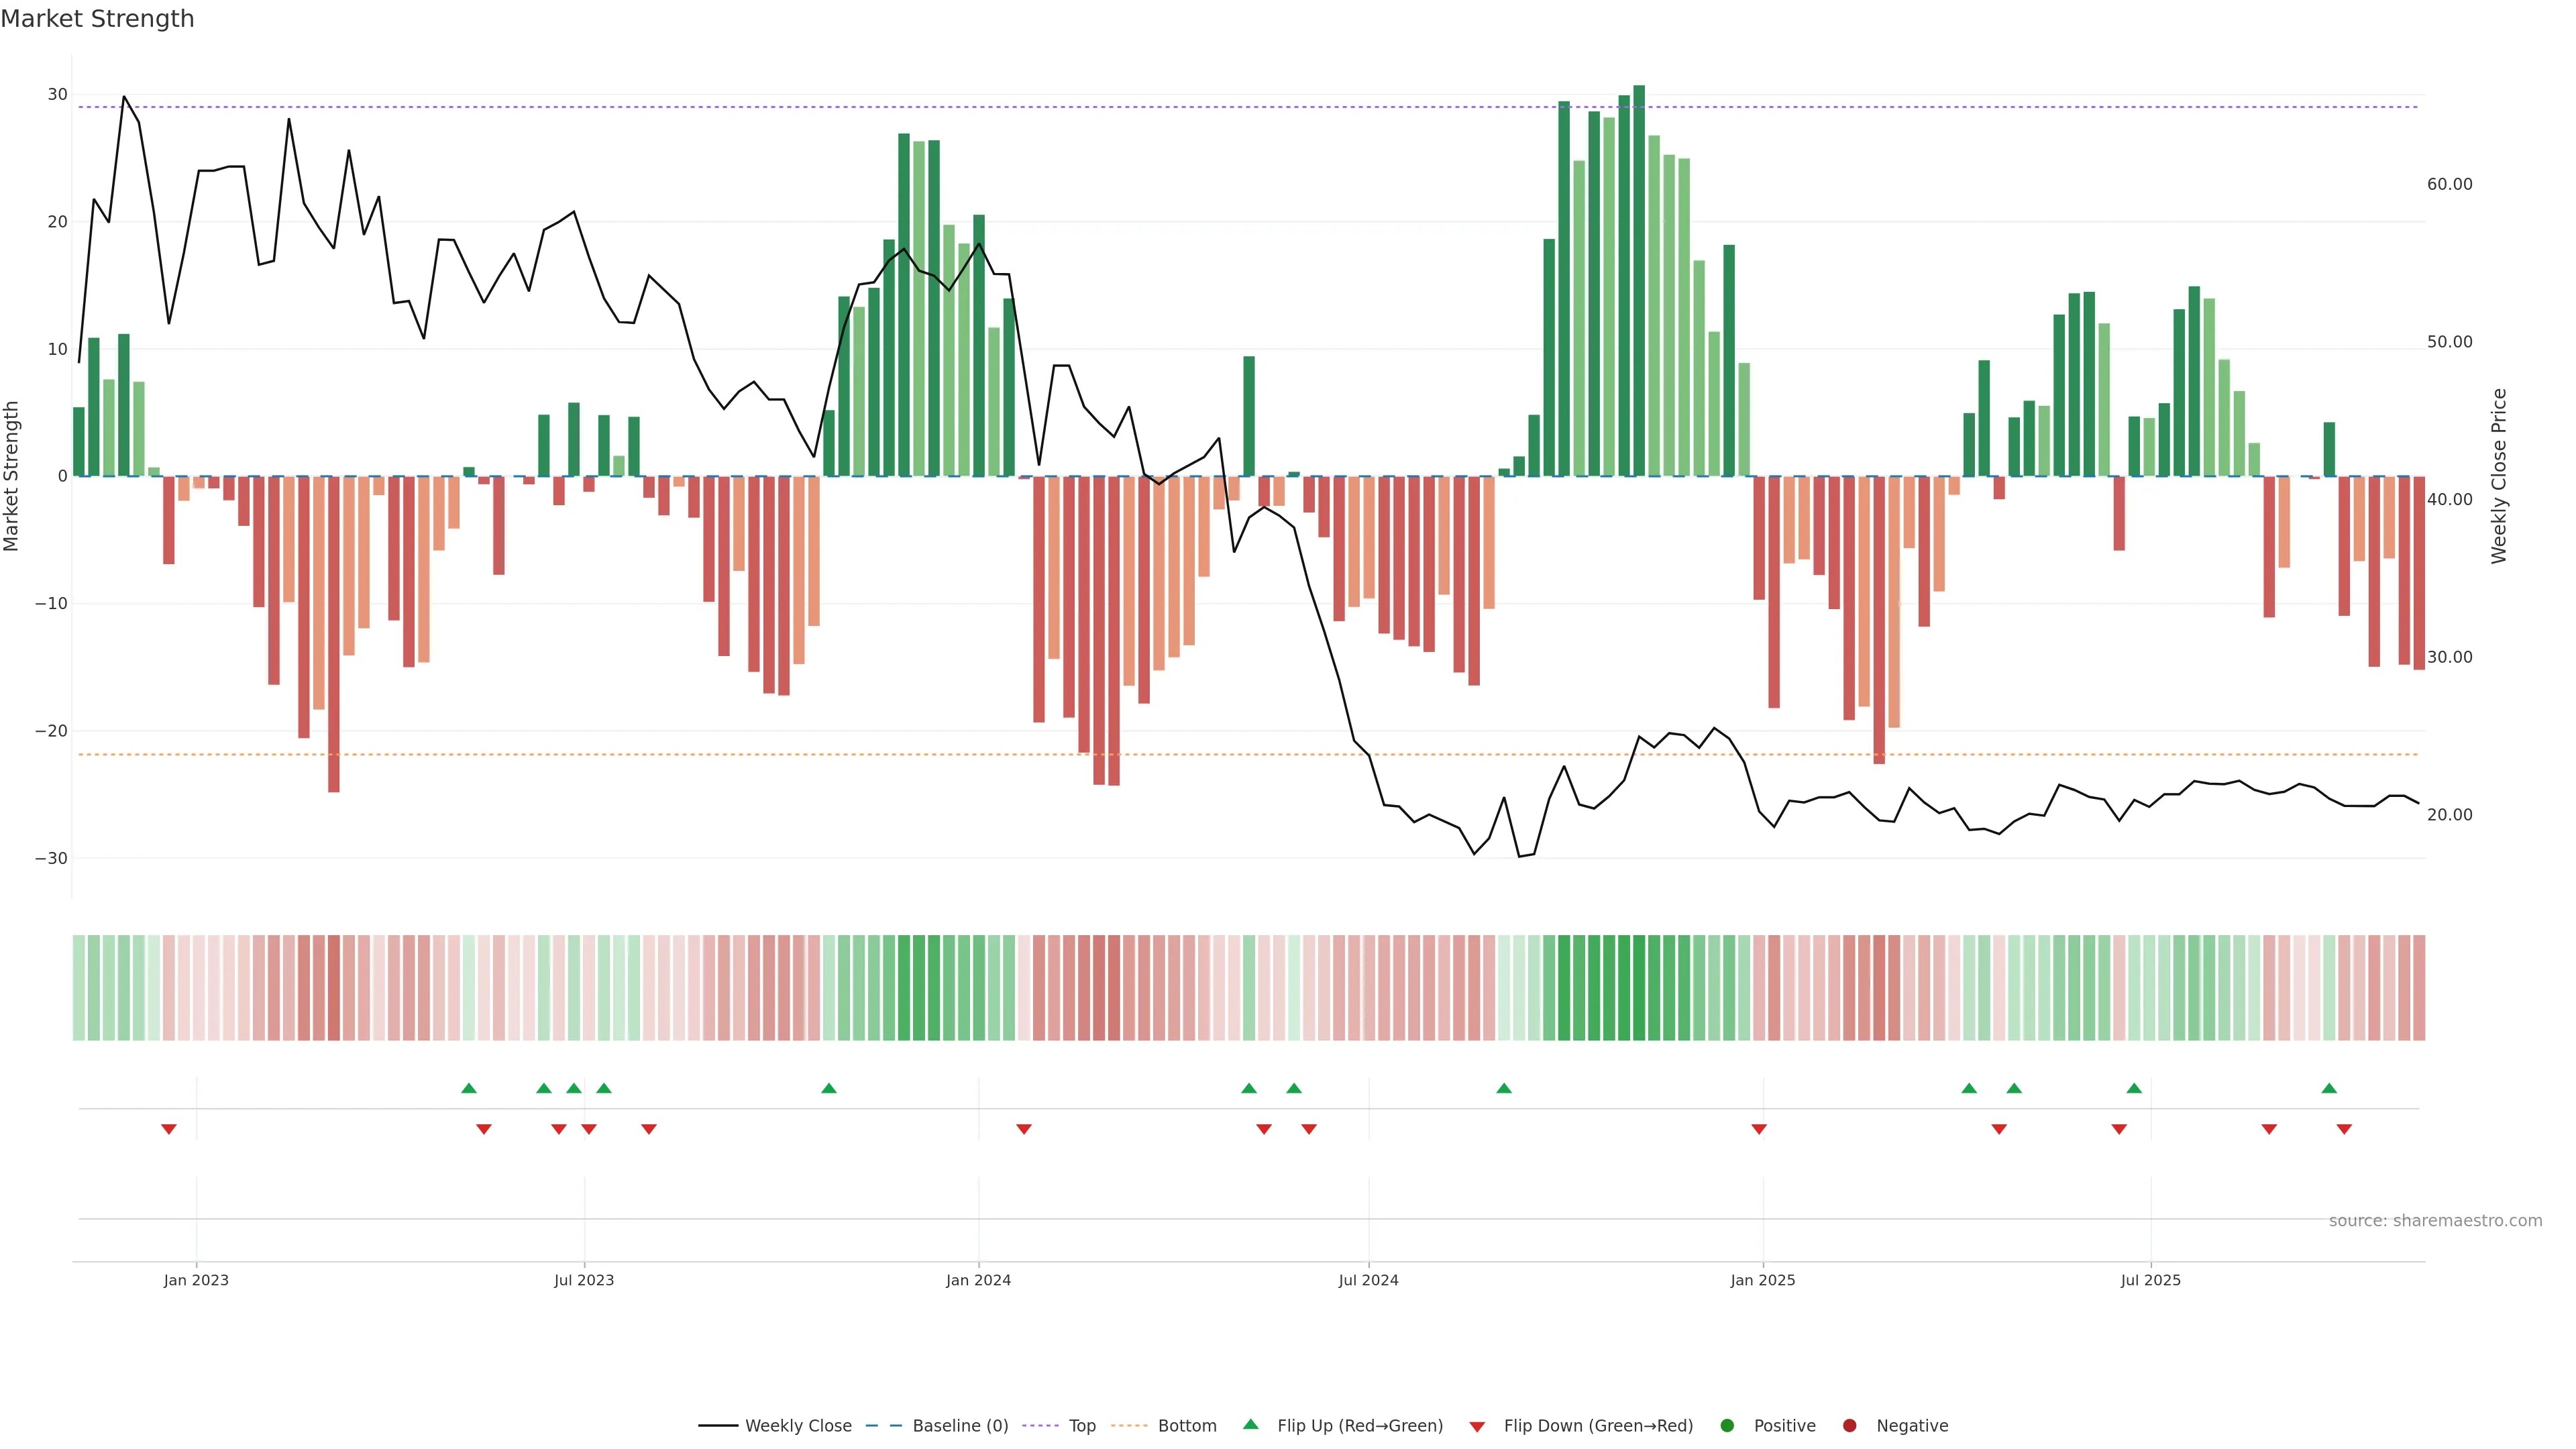Viewport: 2576px width, 1449px height.
Task: Click the 60.00 price axis label
Action: pos(2449,184)
